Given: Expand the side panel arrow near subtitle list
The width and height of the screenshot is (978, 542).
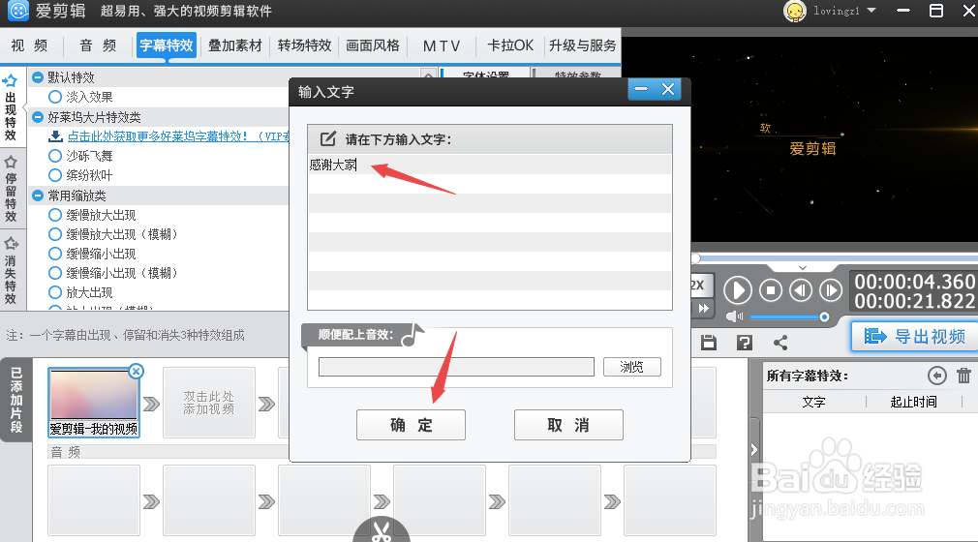Looking at the screenshot, I should [754, 449].
